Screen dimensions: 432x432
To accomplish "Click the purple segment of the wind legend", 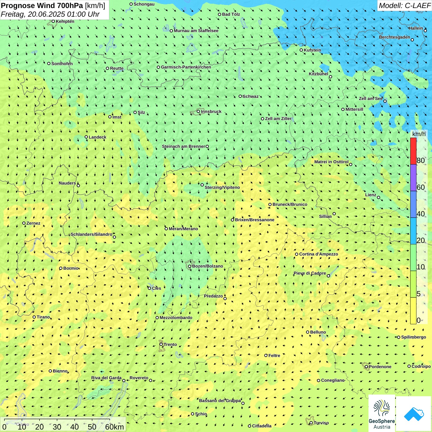I will 413,178.
